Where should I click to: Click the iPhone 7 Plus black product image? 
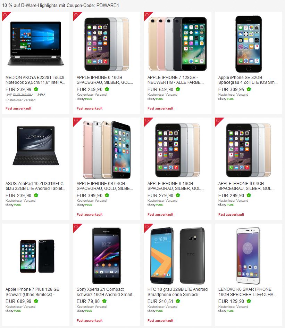point(37,256)
